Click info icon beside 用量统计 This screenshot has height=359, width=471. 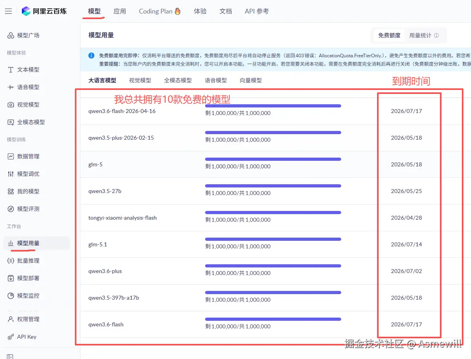click(436, 35)
